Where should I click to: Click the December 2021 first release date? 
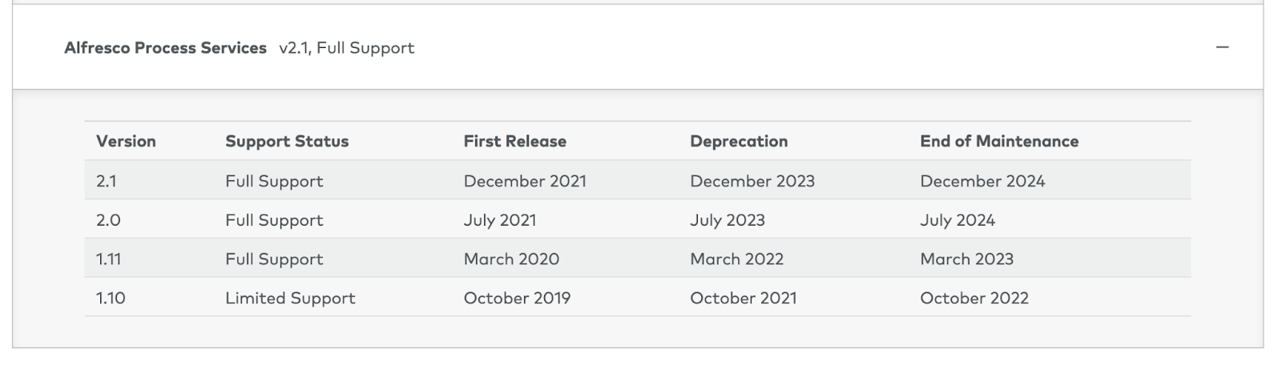coord(525,181)
